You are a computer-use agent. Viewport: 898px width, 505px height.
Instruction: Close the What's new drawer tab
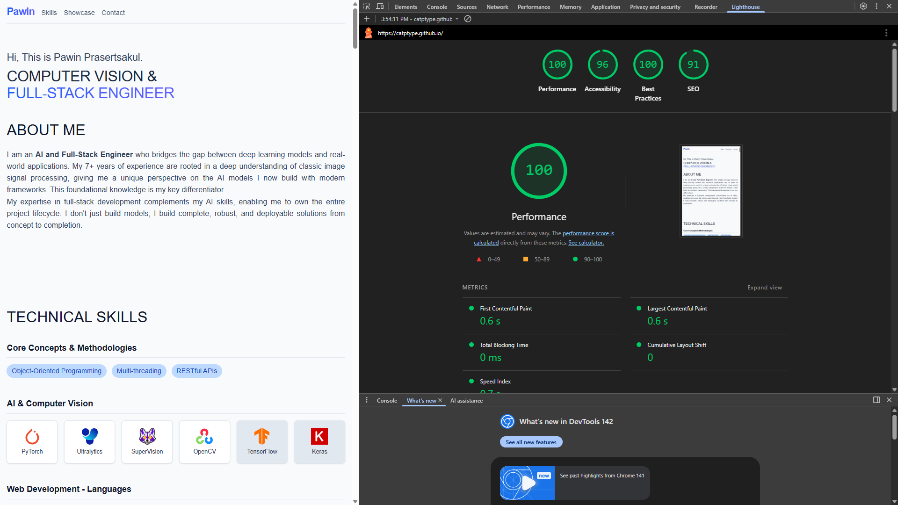pos(440,400)
